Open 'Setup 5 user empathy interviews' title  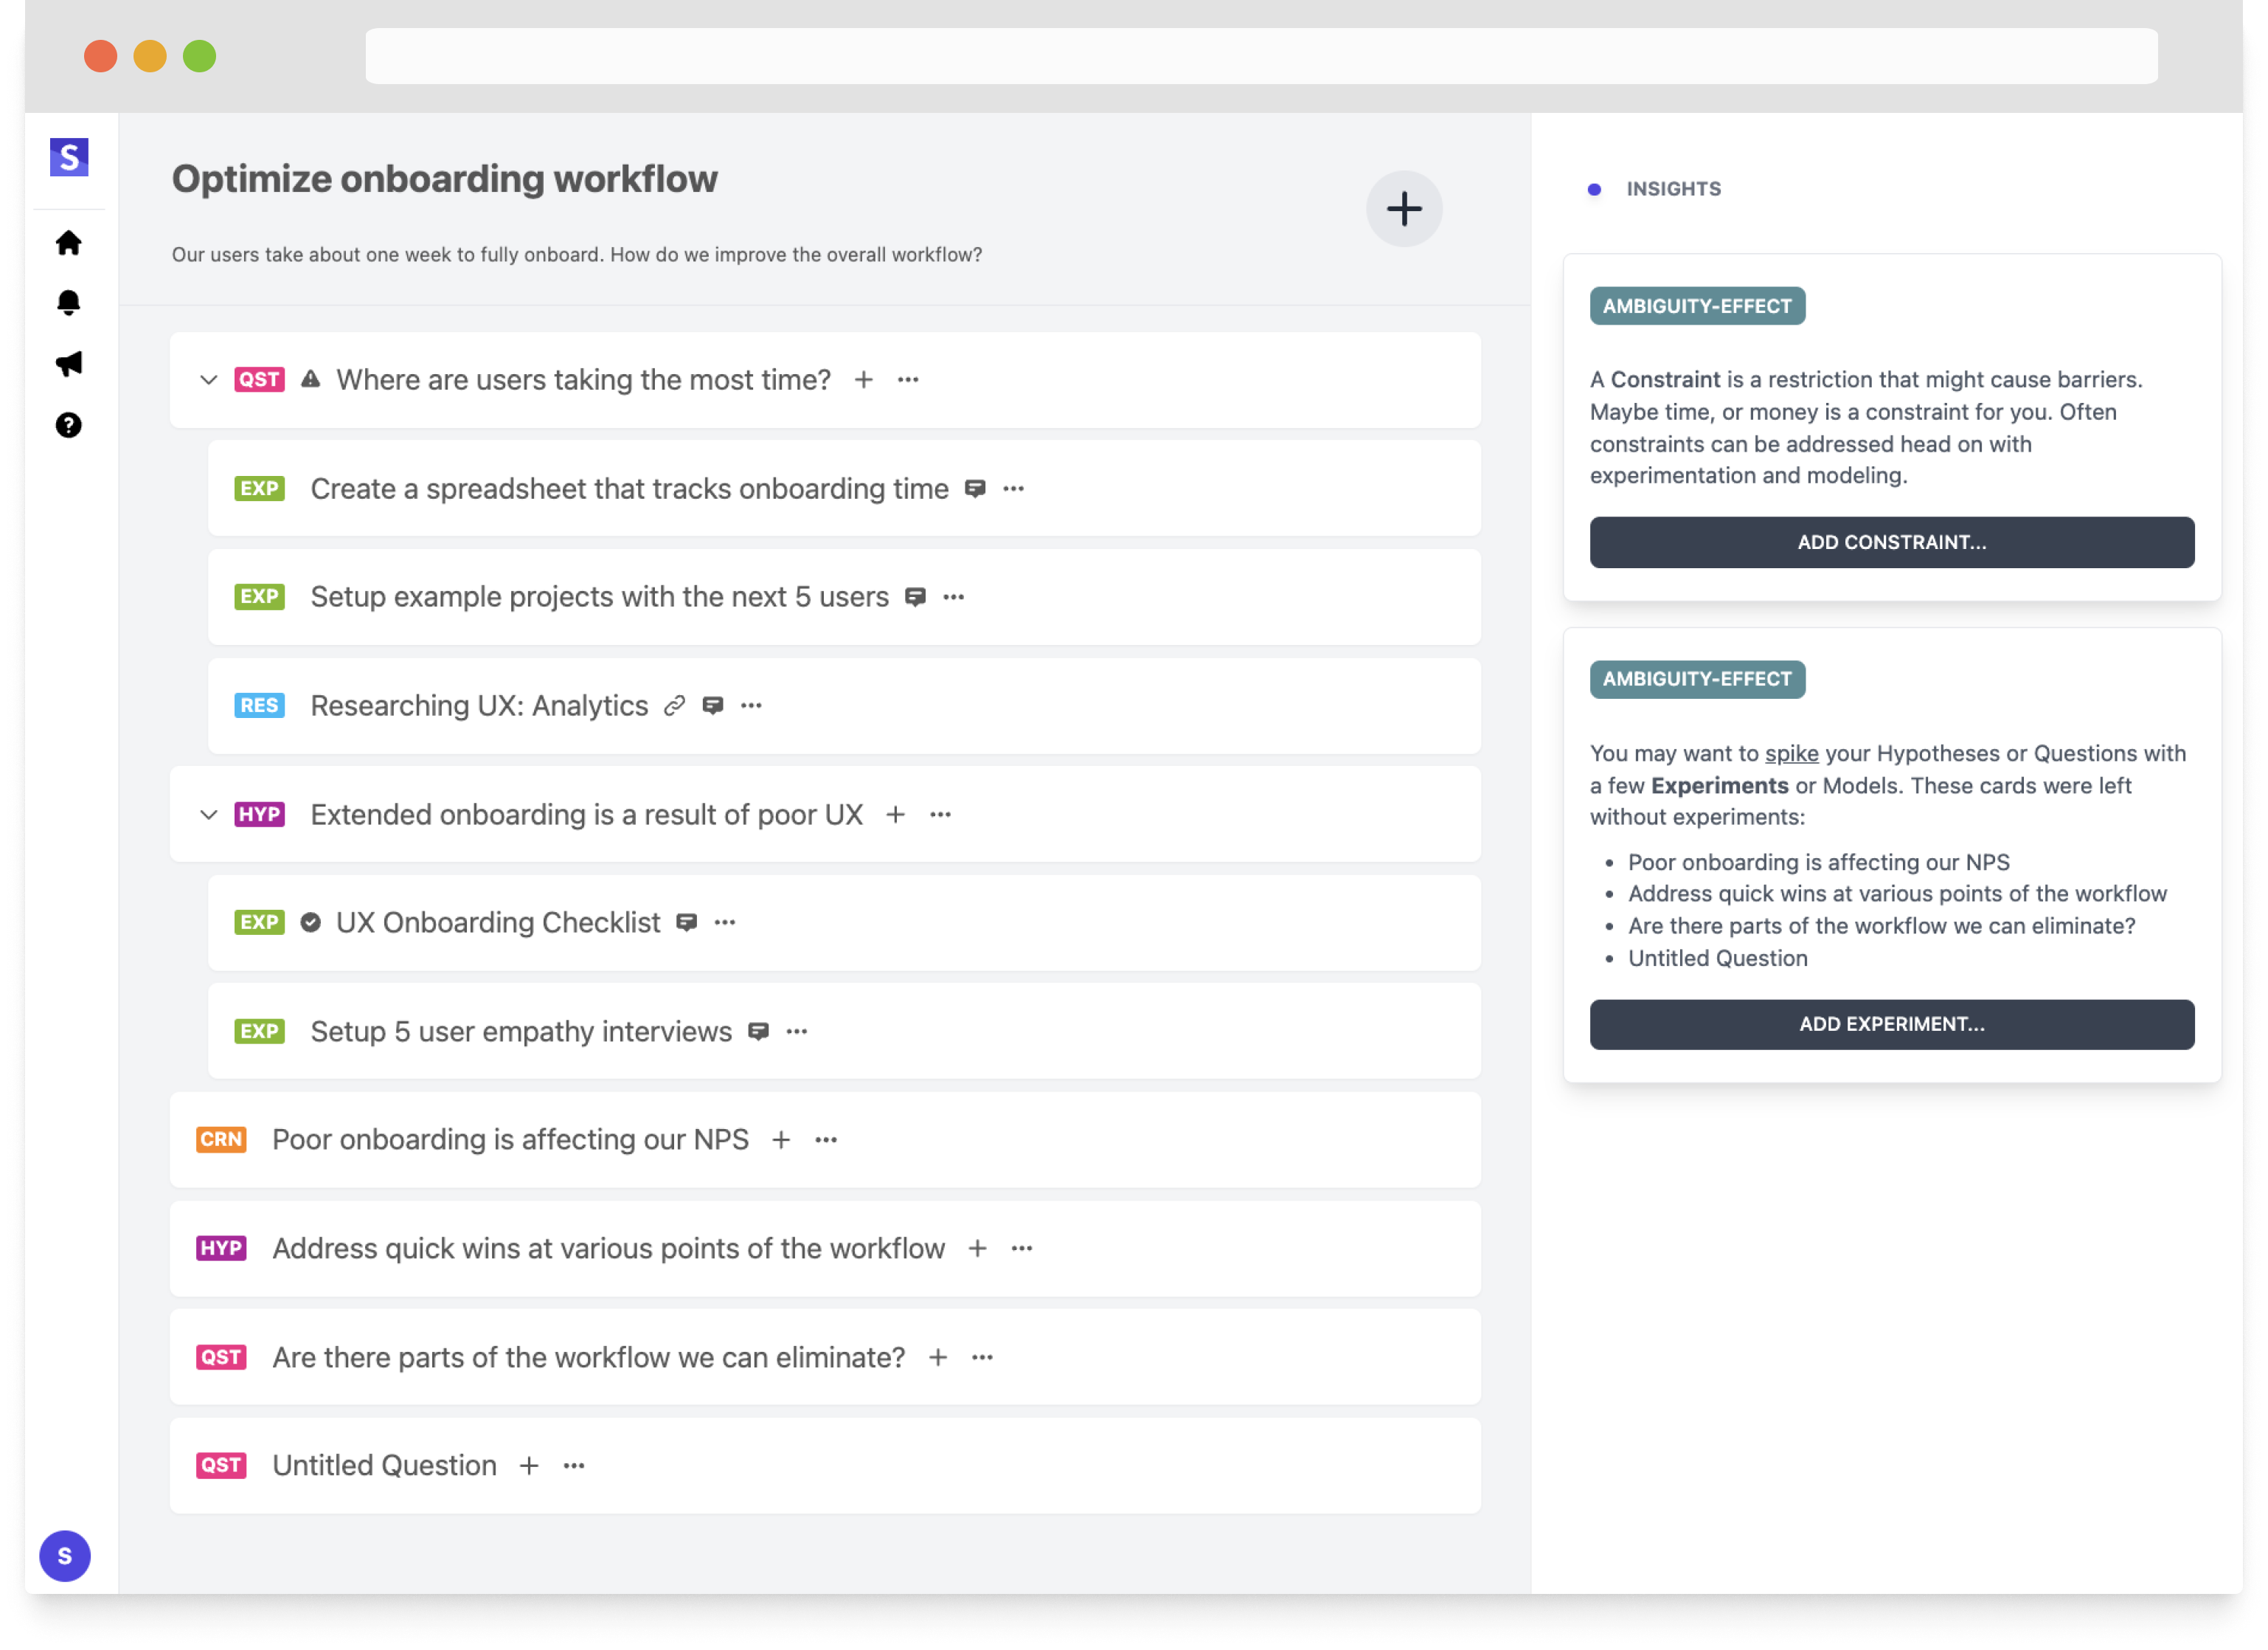click(x=522, y=1032)
